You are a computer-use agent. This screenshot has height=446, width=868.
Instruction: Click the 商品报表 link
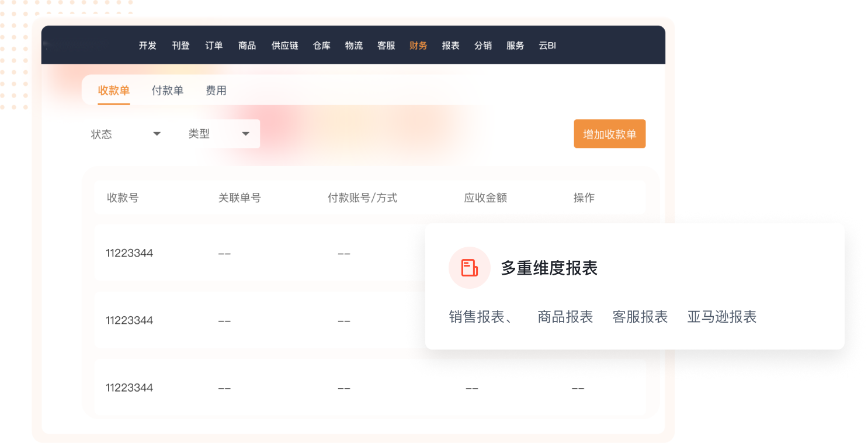[565, 317]
